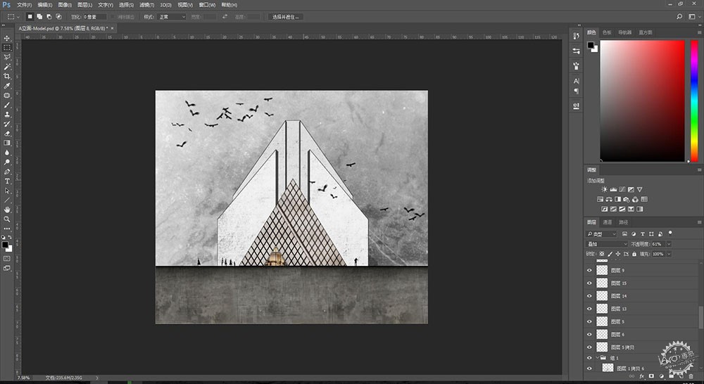Select the Line tool in toolbox
This screenshot has height=384, width=704.
7,200
